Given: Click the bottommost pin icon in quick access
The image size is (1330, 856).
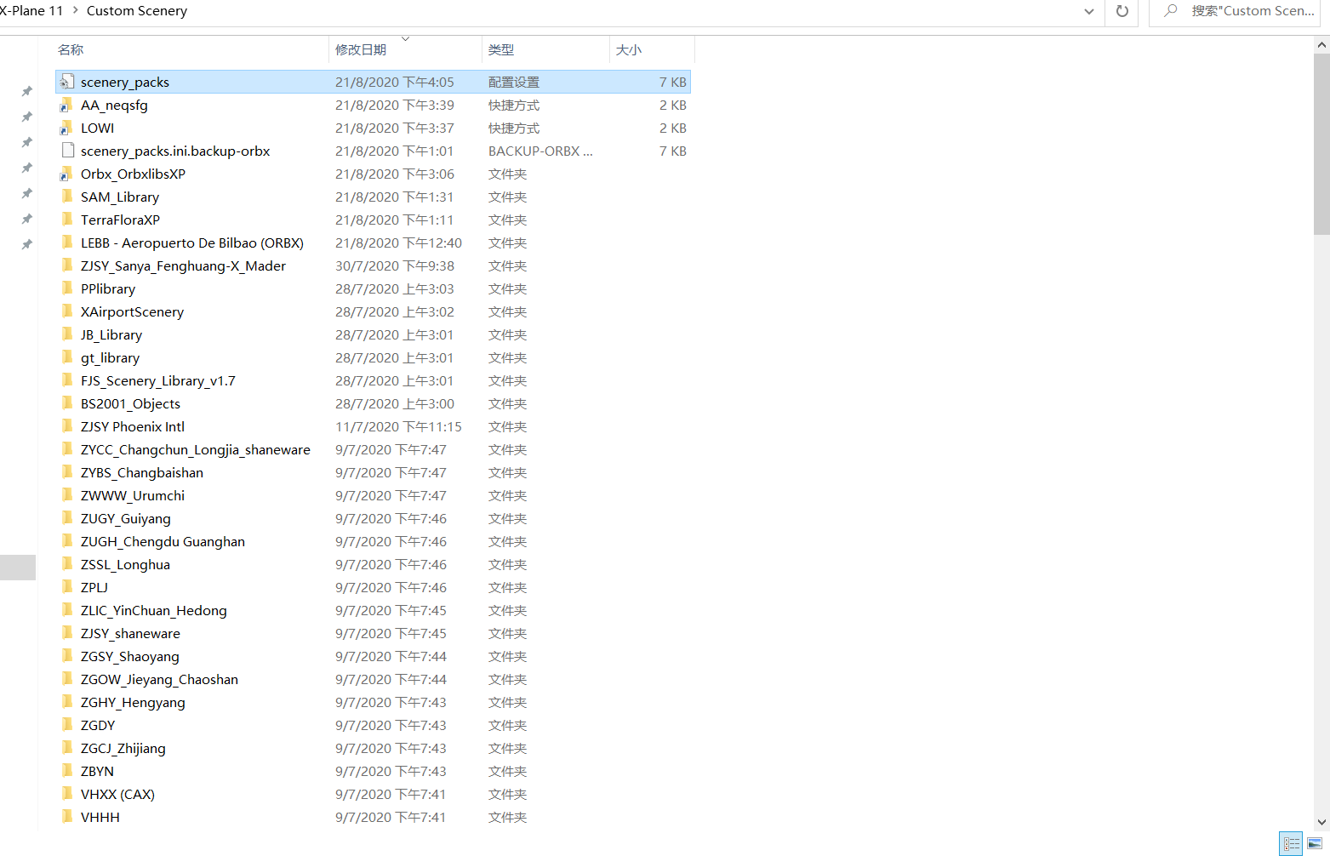Looking at the screenshot, I should [26, 244].
